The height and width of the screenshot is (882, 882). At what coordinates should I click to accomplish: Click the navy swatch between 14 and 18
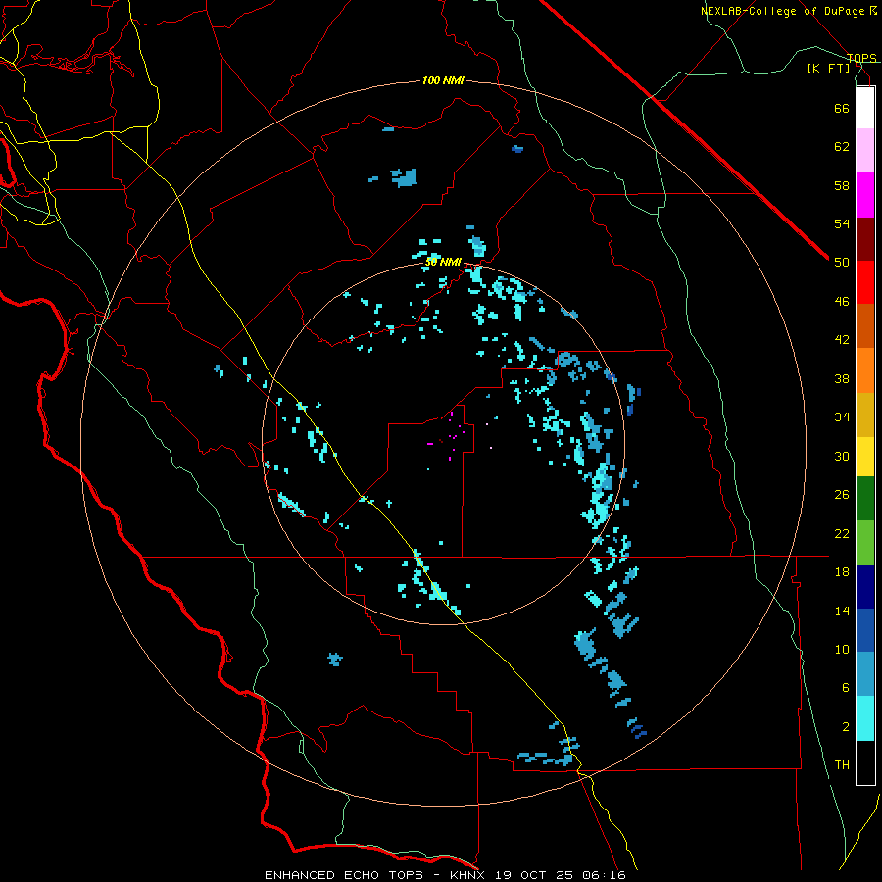(x=865, y=587)
